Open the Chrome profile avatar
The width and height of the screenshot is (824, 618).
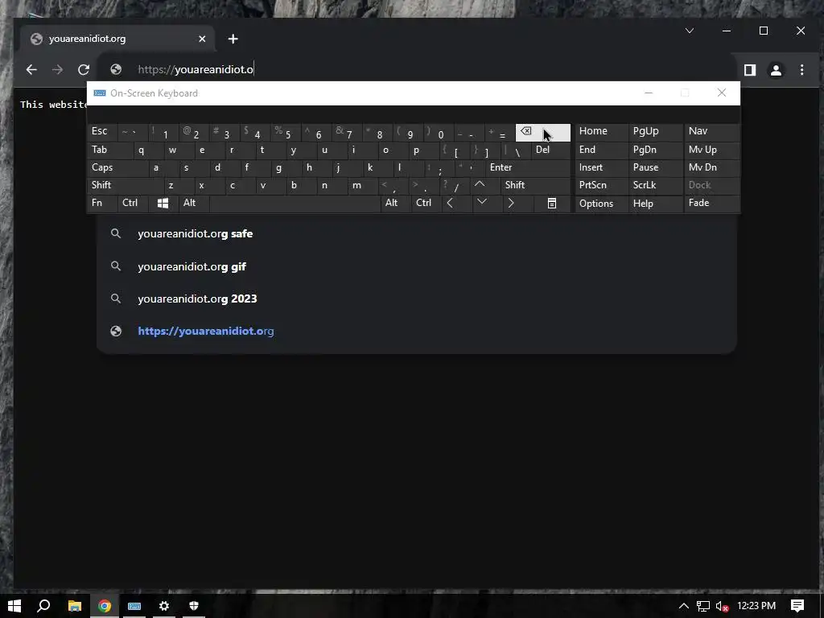(x=776, y=70)
